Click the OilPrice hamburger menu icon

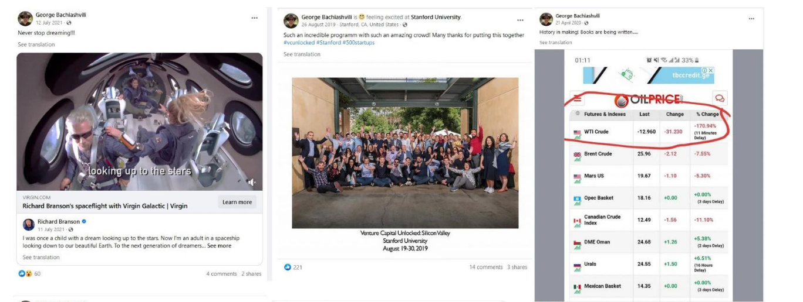click(x=578, y=99)
